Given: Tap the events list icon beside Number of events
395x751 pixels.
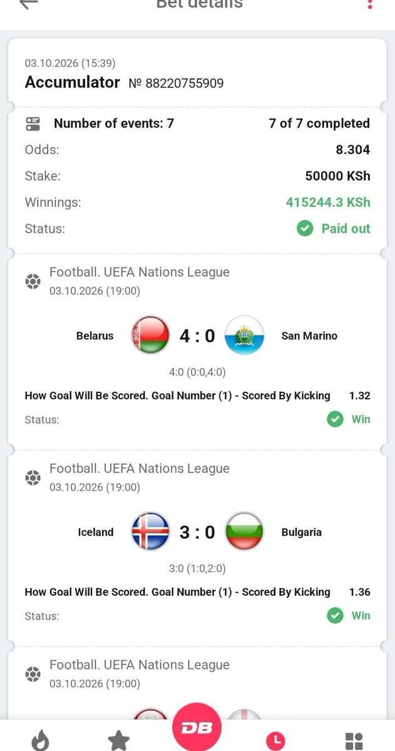Looking at the screenshot, I should (33, 124).
